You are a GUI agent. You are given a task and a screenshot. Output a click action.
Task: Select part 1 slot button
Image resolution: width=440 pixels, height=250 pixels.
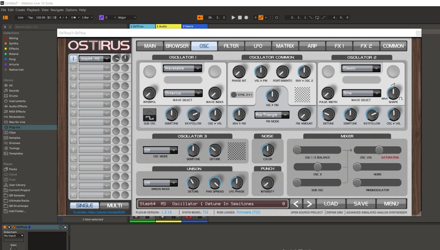click(x=73, y=59)
